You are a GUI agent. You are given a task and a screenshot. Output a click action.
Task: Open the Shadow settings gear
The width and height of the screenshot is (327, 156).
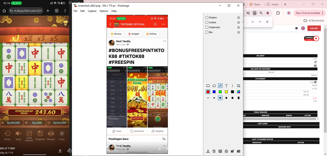238,18
